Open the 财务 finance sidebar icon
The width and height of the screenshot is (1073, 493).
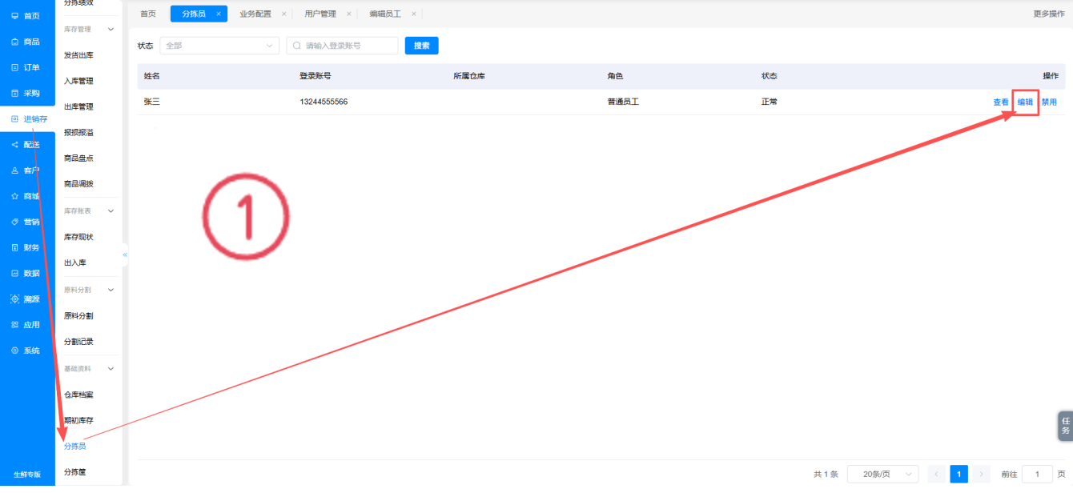(14, 247)
